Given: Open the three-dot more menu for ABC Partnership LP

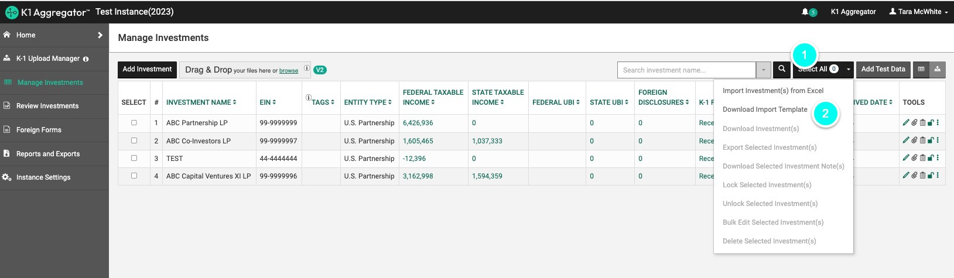Looking at the screenshot, I should (938, 123).
